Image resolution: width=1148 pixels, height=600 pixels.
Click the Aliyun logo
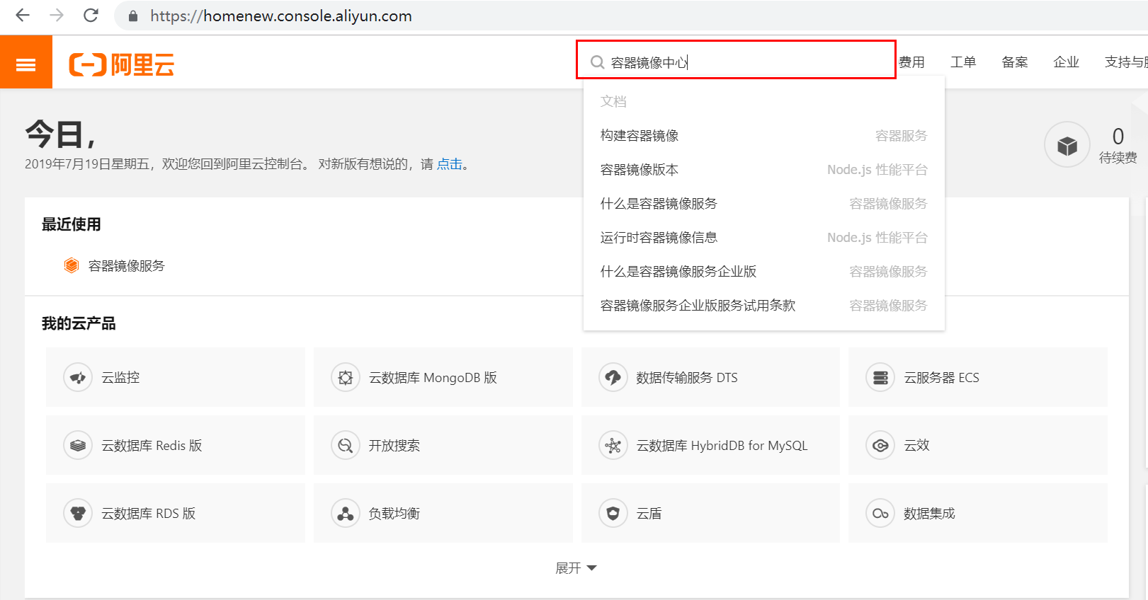tap(121, 64)
